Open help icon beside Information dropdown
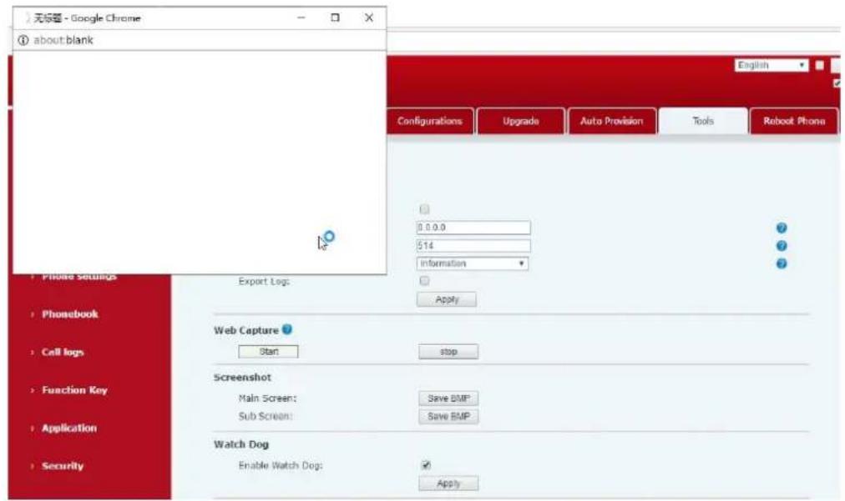Screen dimensions: 845x501 coord(782,263)
